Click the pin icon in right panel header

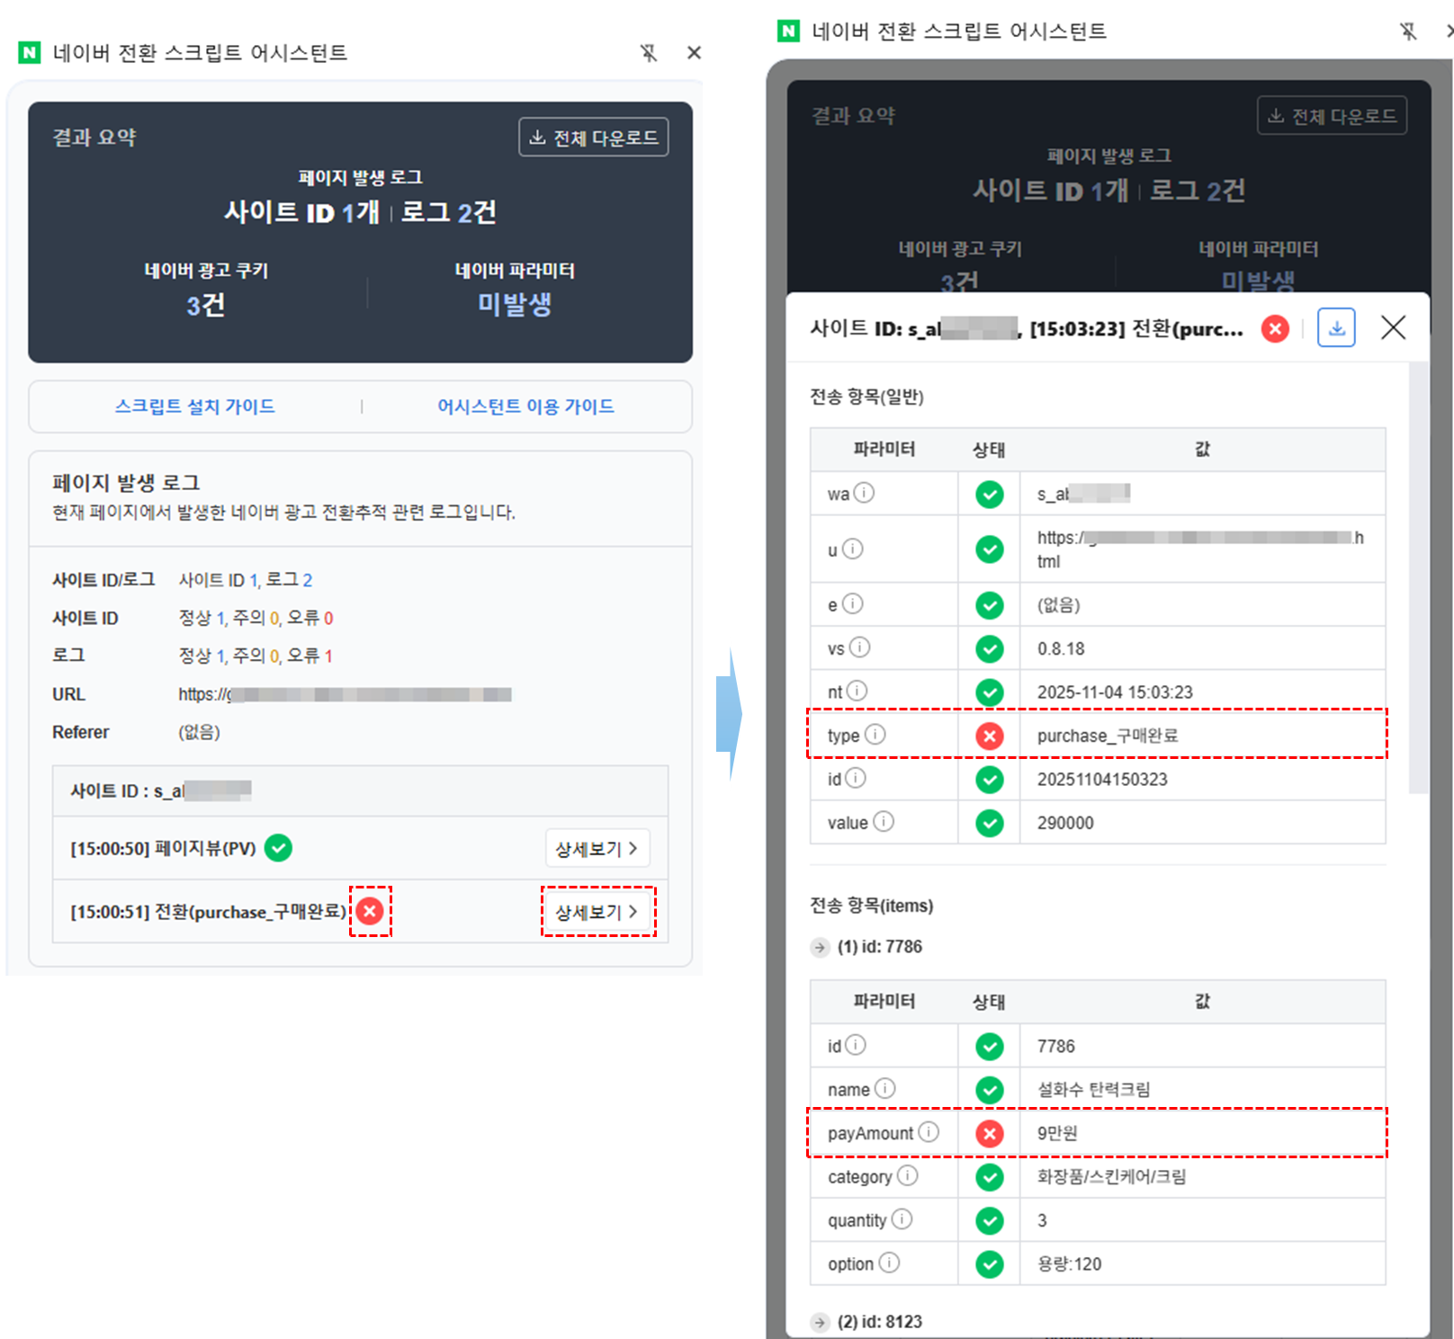[1408, 31]
